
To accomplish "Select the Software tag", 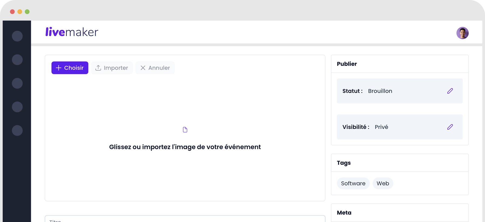I will [x=353, y=184].
